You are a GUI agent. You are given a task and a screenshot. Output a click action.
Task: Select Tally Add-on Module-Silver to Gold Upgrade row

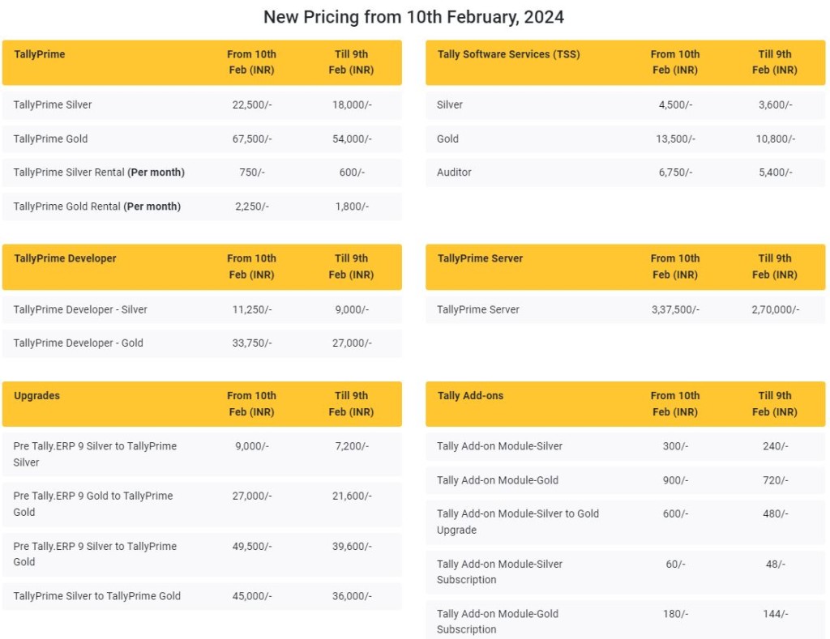pos(518,522)
